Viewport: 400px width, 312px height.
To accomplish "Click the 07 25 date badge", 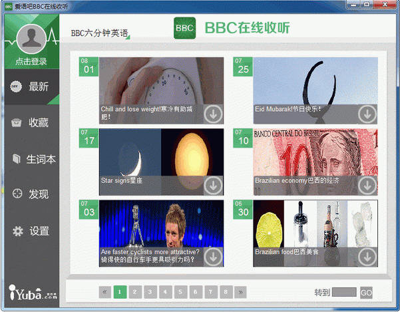I will click(x=243, y=67).
